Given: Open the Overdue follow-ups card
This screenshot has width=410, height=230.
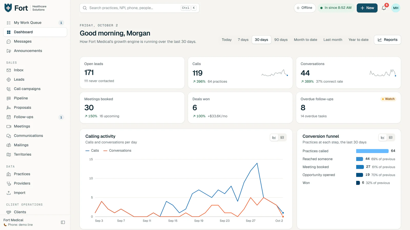Looking at the screenshot, I should [x=348, y=108].
